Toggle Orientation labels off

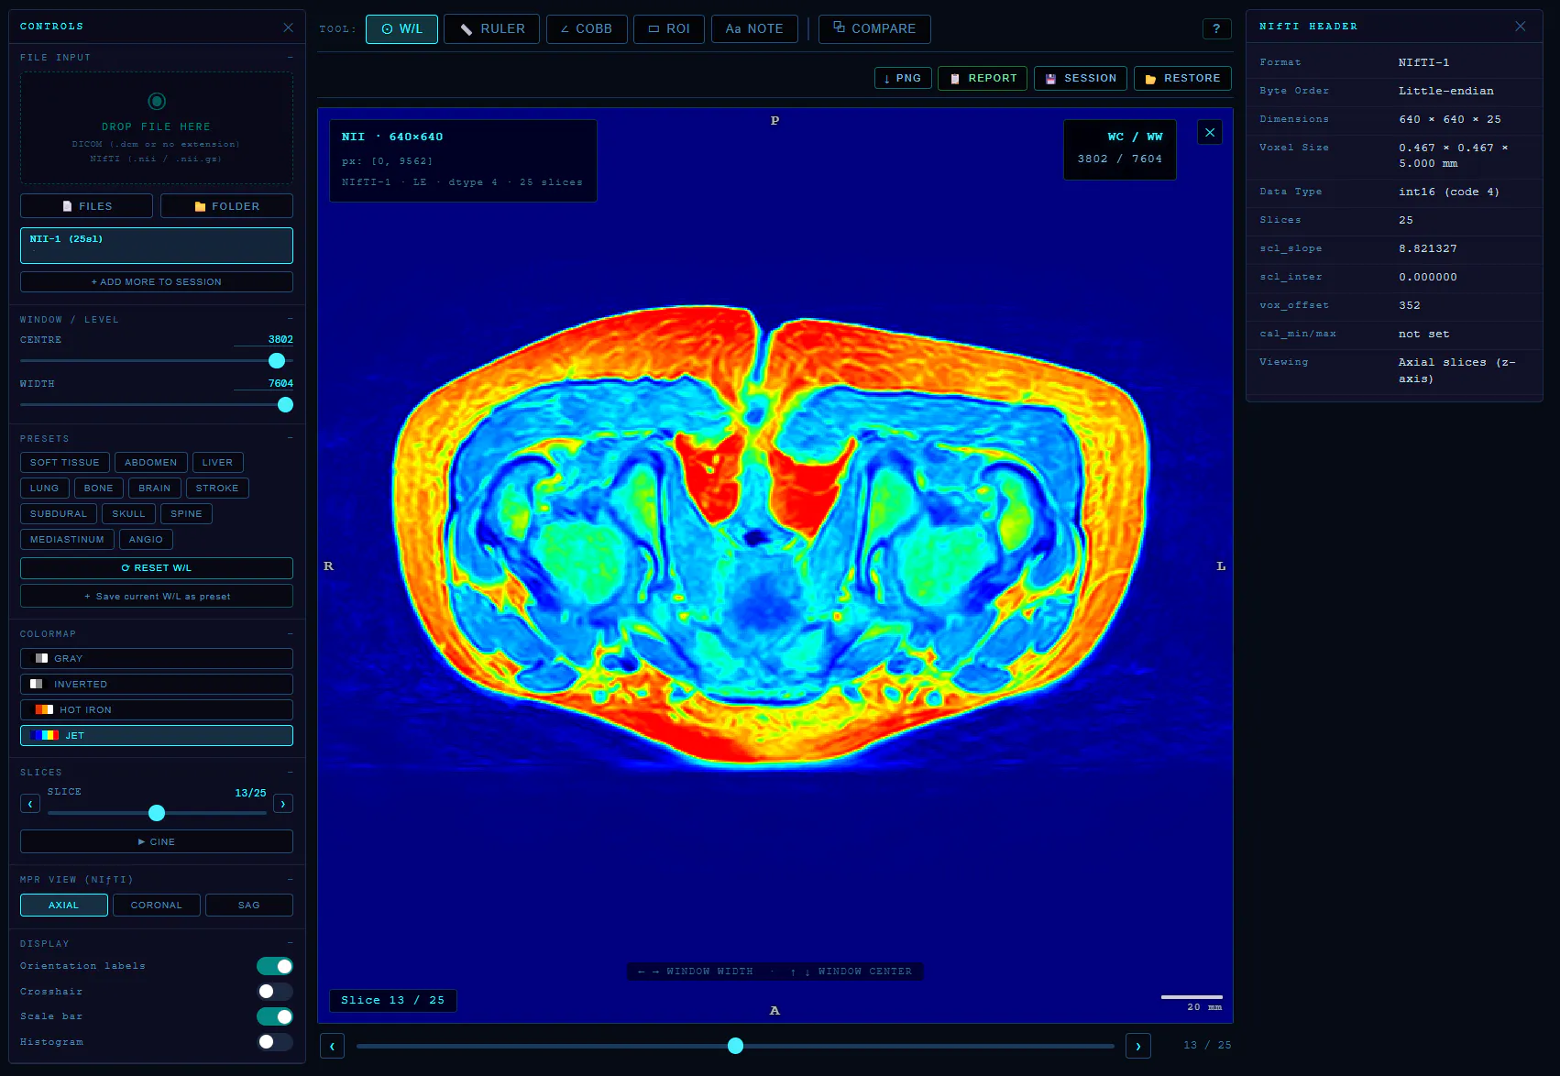coord(275,966)
